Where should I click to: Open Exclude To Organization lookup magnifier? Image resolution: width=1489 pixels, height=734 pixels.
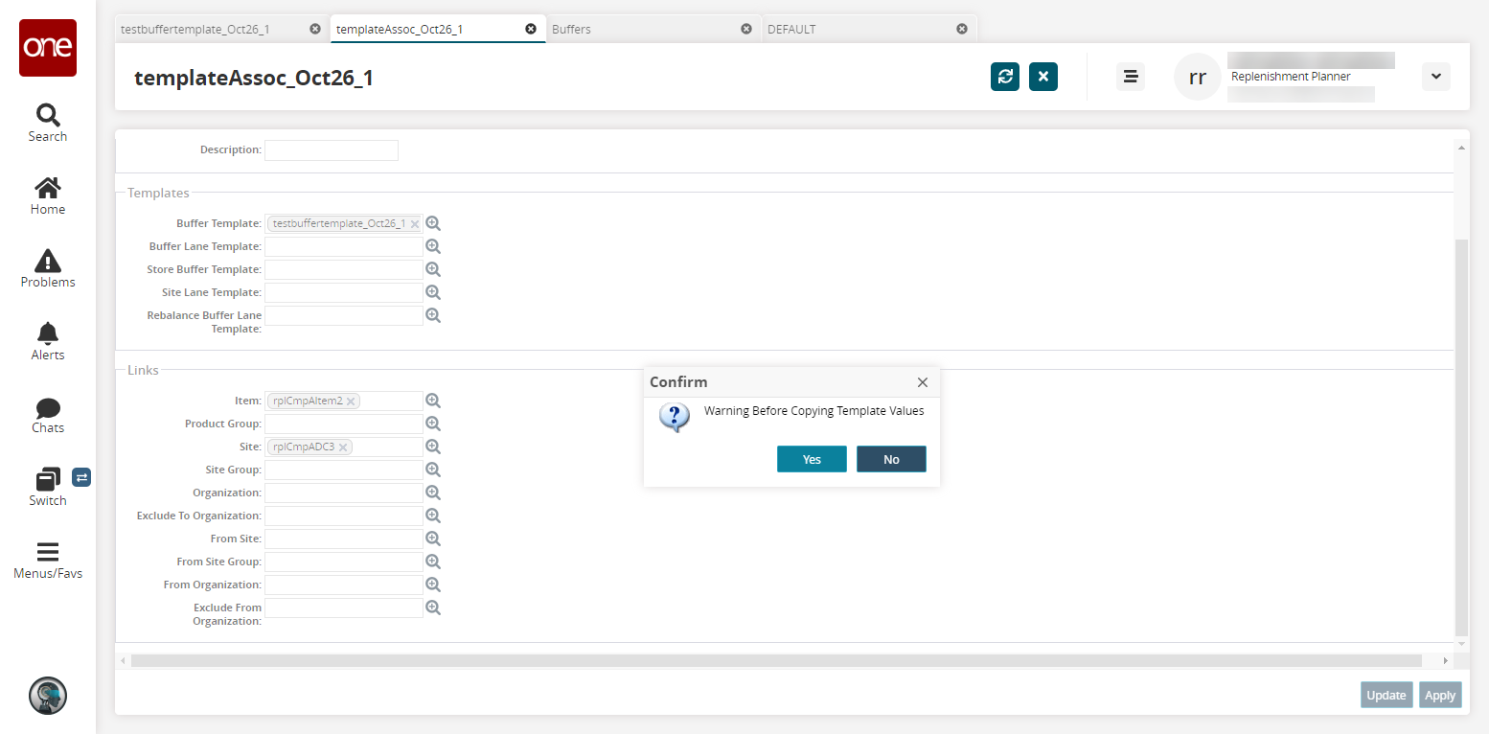(x=433, y=516)
